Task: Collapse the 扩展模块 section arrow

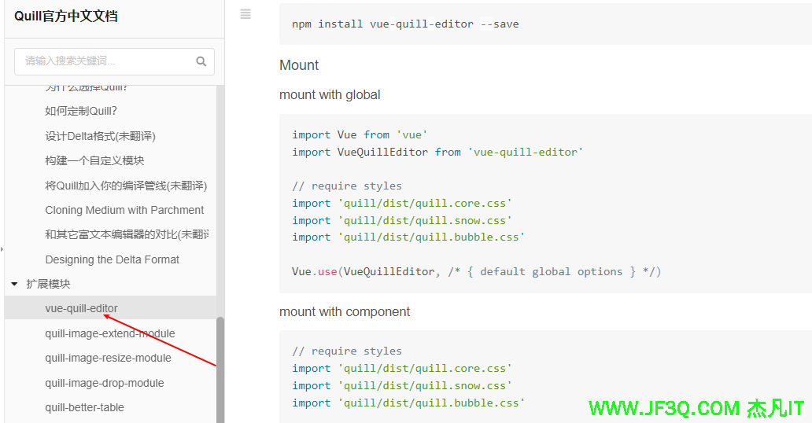Action: [x=14, y=284]
